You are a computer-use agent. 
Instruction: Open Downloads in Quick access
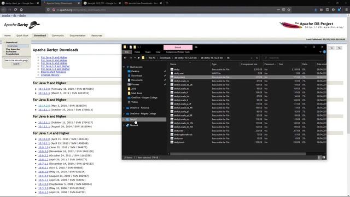[x=137, y=76]
